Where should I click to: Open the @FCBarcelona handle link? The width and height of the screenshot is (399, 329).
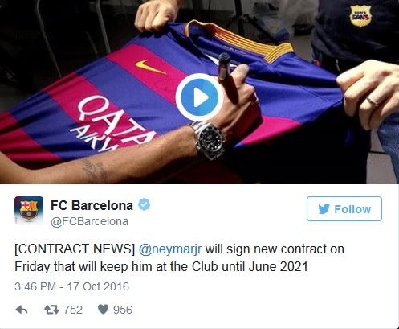(x=90, y=222)
